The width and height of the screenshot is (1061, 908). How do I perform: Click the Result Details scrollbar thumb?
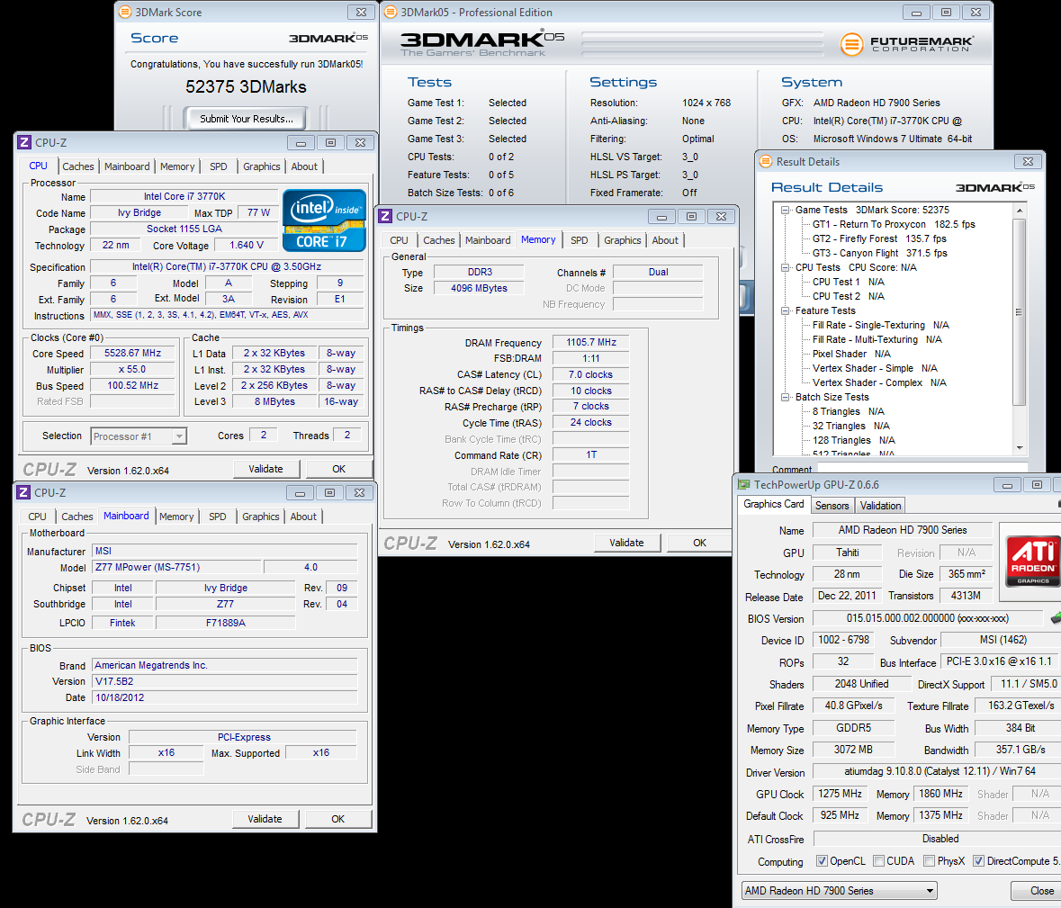coord(1020,311)
